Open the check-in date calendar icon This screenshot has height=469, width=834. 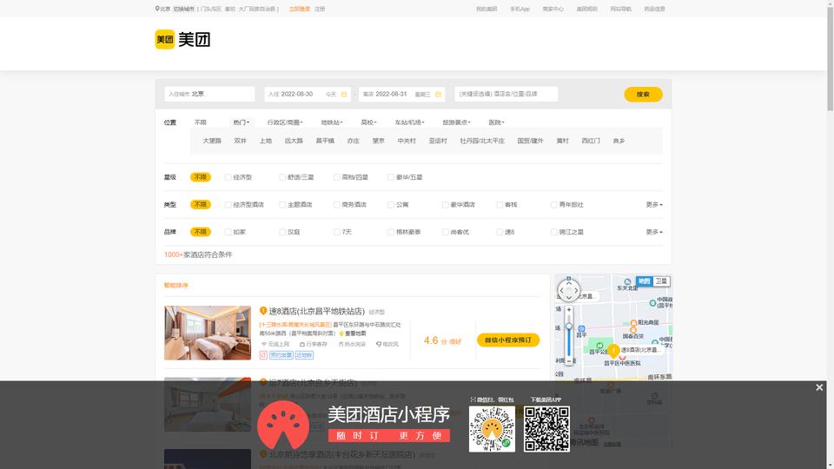click(x=344, y=94)
